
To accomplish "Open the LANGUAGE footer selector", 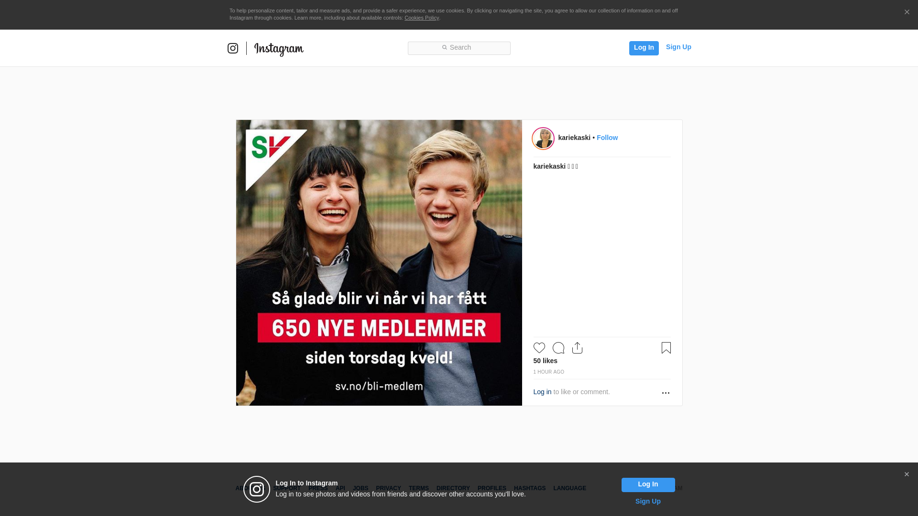I will 569,488.
